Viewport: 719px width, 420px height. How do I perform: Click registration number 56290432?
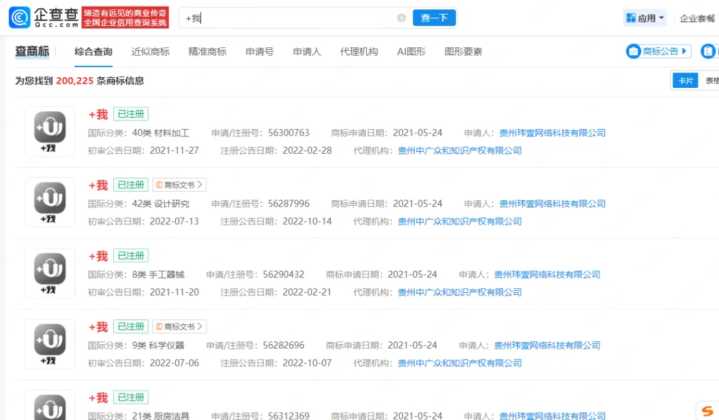(284, 275)
